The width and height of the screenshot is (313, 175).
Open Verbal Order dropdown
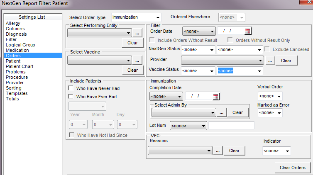pyautogui.click(x=270, y=96)
